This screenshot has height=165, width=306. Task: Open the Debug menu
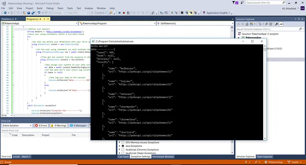pyautogui.click(x=50, y=8)
